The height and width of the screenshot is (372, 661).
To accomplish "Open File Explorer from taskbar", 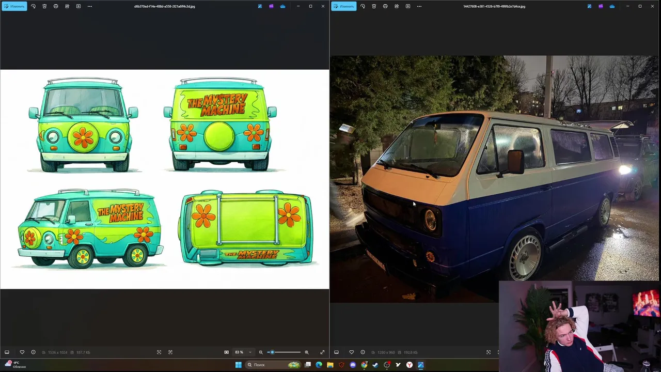I will (x=330, y=365).
